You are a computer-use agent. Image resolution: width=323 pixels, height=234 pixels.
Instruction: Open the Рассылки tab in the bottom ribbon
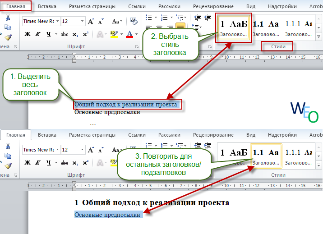click(x=169, y=135)
